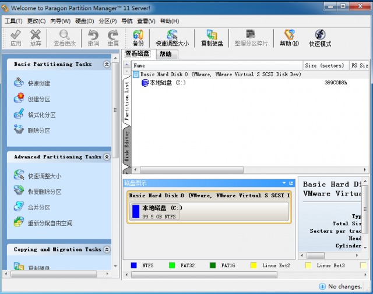
Task: Click the down arrow beside the Name column
Action: pyautogui.click(x=127, y=71)
